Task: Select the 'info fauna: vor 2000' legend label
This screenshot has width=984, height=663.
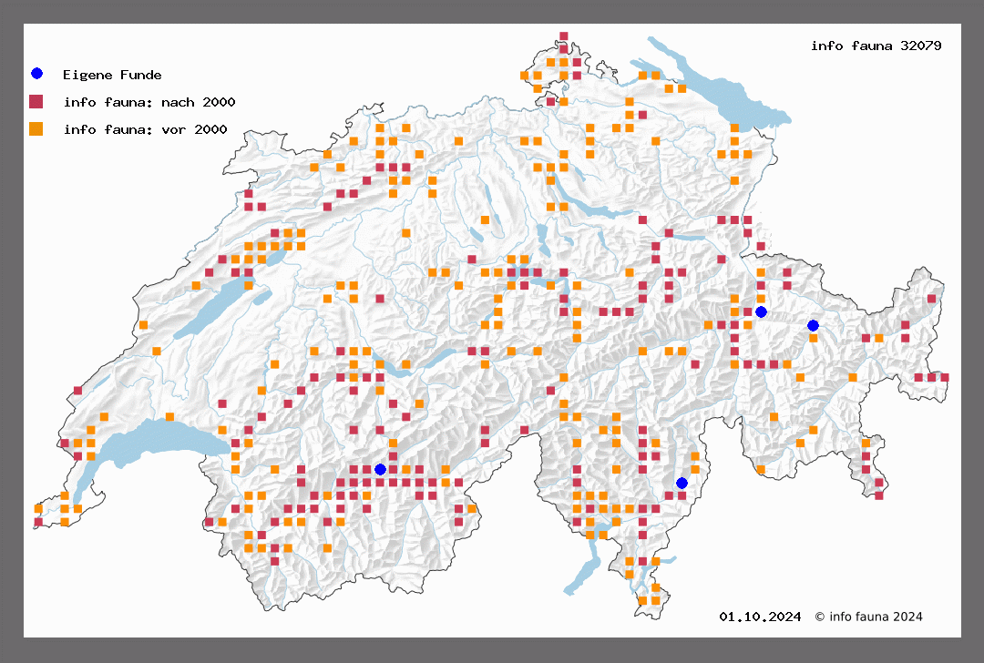Action: (145, 129)
